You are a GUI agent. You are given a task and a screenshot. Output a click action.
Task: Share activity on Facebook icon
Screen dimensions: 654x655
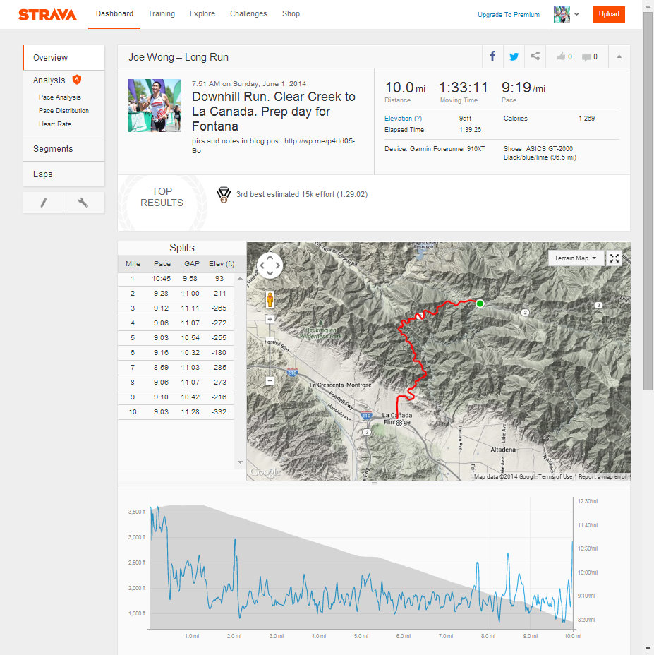tap(492, 57)
